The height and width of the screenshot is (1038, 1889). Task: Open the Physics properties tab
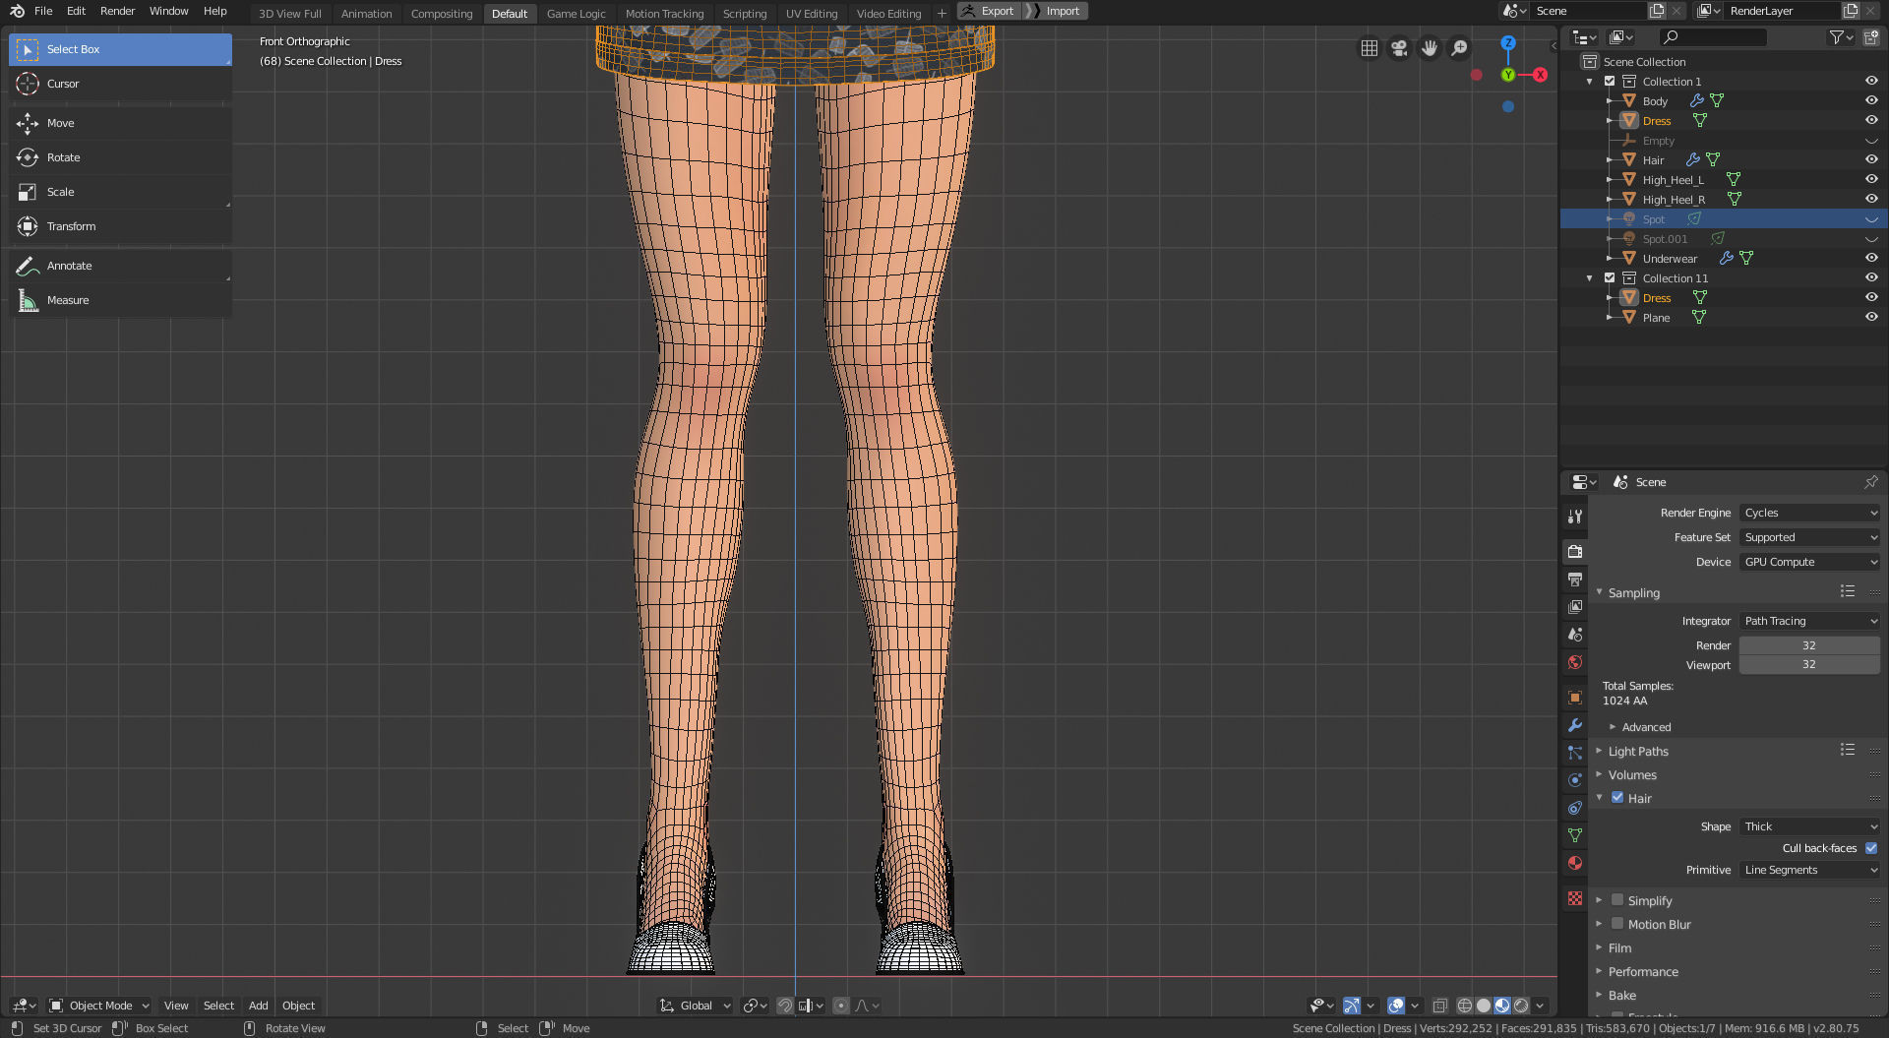pos(1575,780)
